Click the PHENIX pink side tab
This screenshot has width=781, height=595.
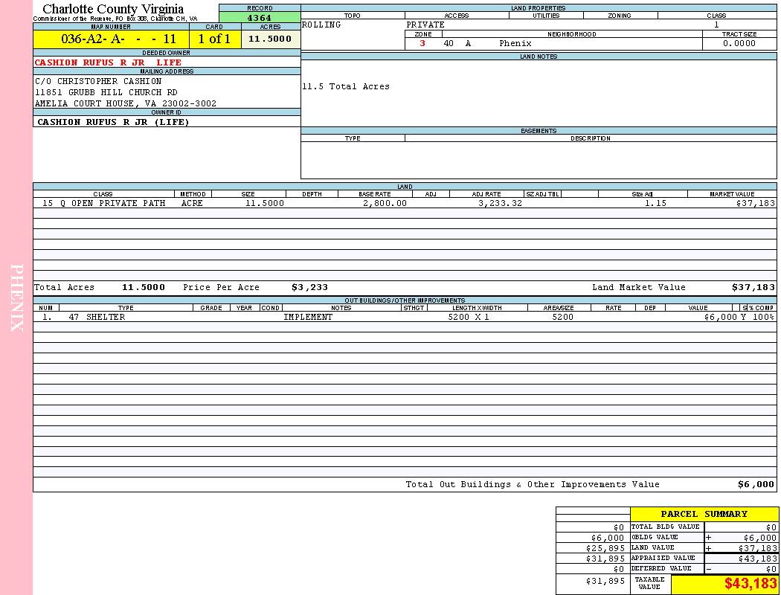16,297
